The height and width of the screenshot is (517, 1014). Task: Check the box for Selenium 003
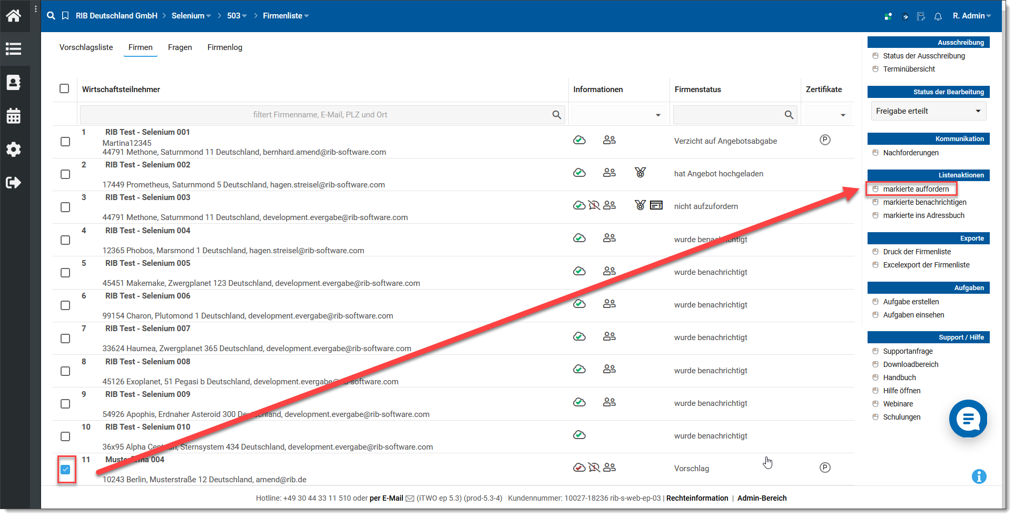65,207
